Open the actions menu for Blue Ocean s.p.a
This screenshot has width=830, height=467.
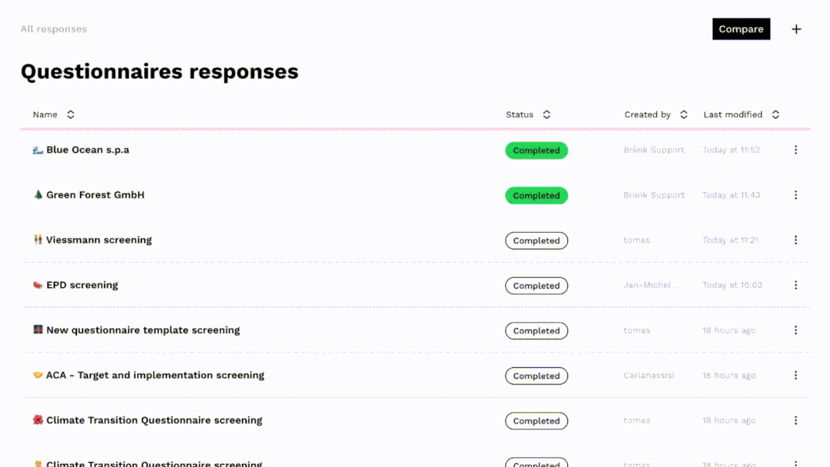(x=795, y=150)
